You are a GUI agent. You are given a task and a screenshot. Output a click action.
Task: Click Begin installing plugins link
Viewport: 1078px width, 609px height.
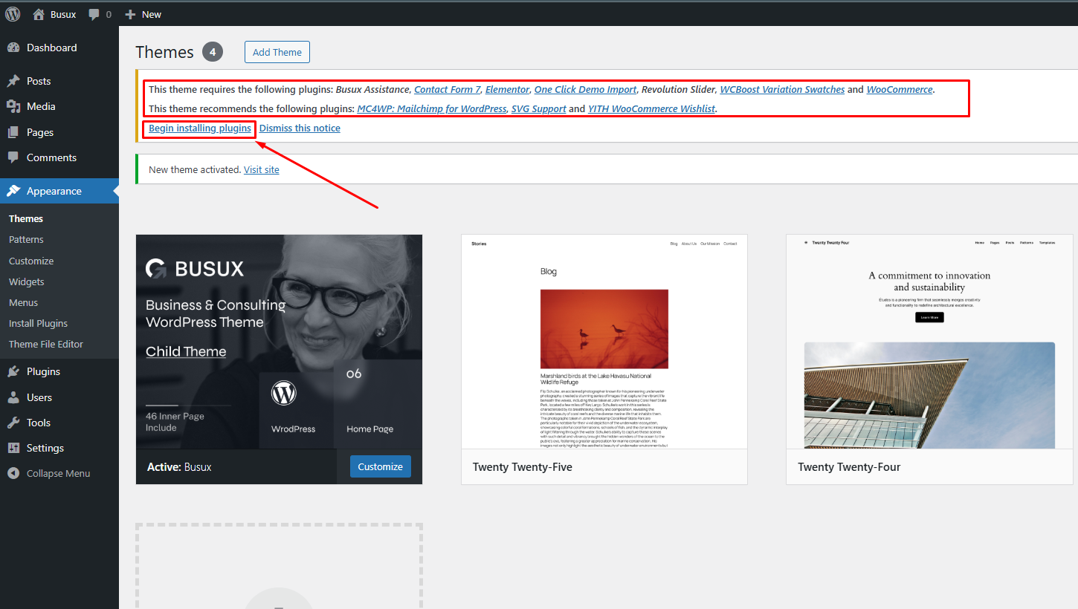click(200, 128)
